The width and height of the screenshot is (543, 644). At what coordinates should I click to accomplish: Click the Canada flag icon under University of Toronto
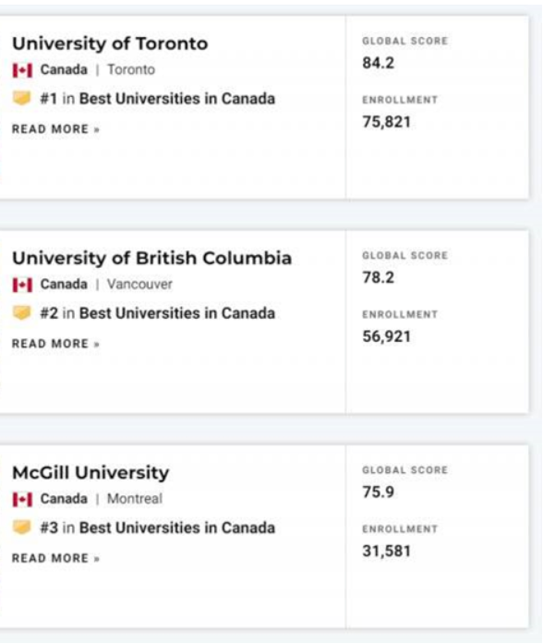(22, 70)
